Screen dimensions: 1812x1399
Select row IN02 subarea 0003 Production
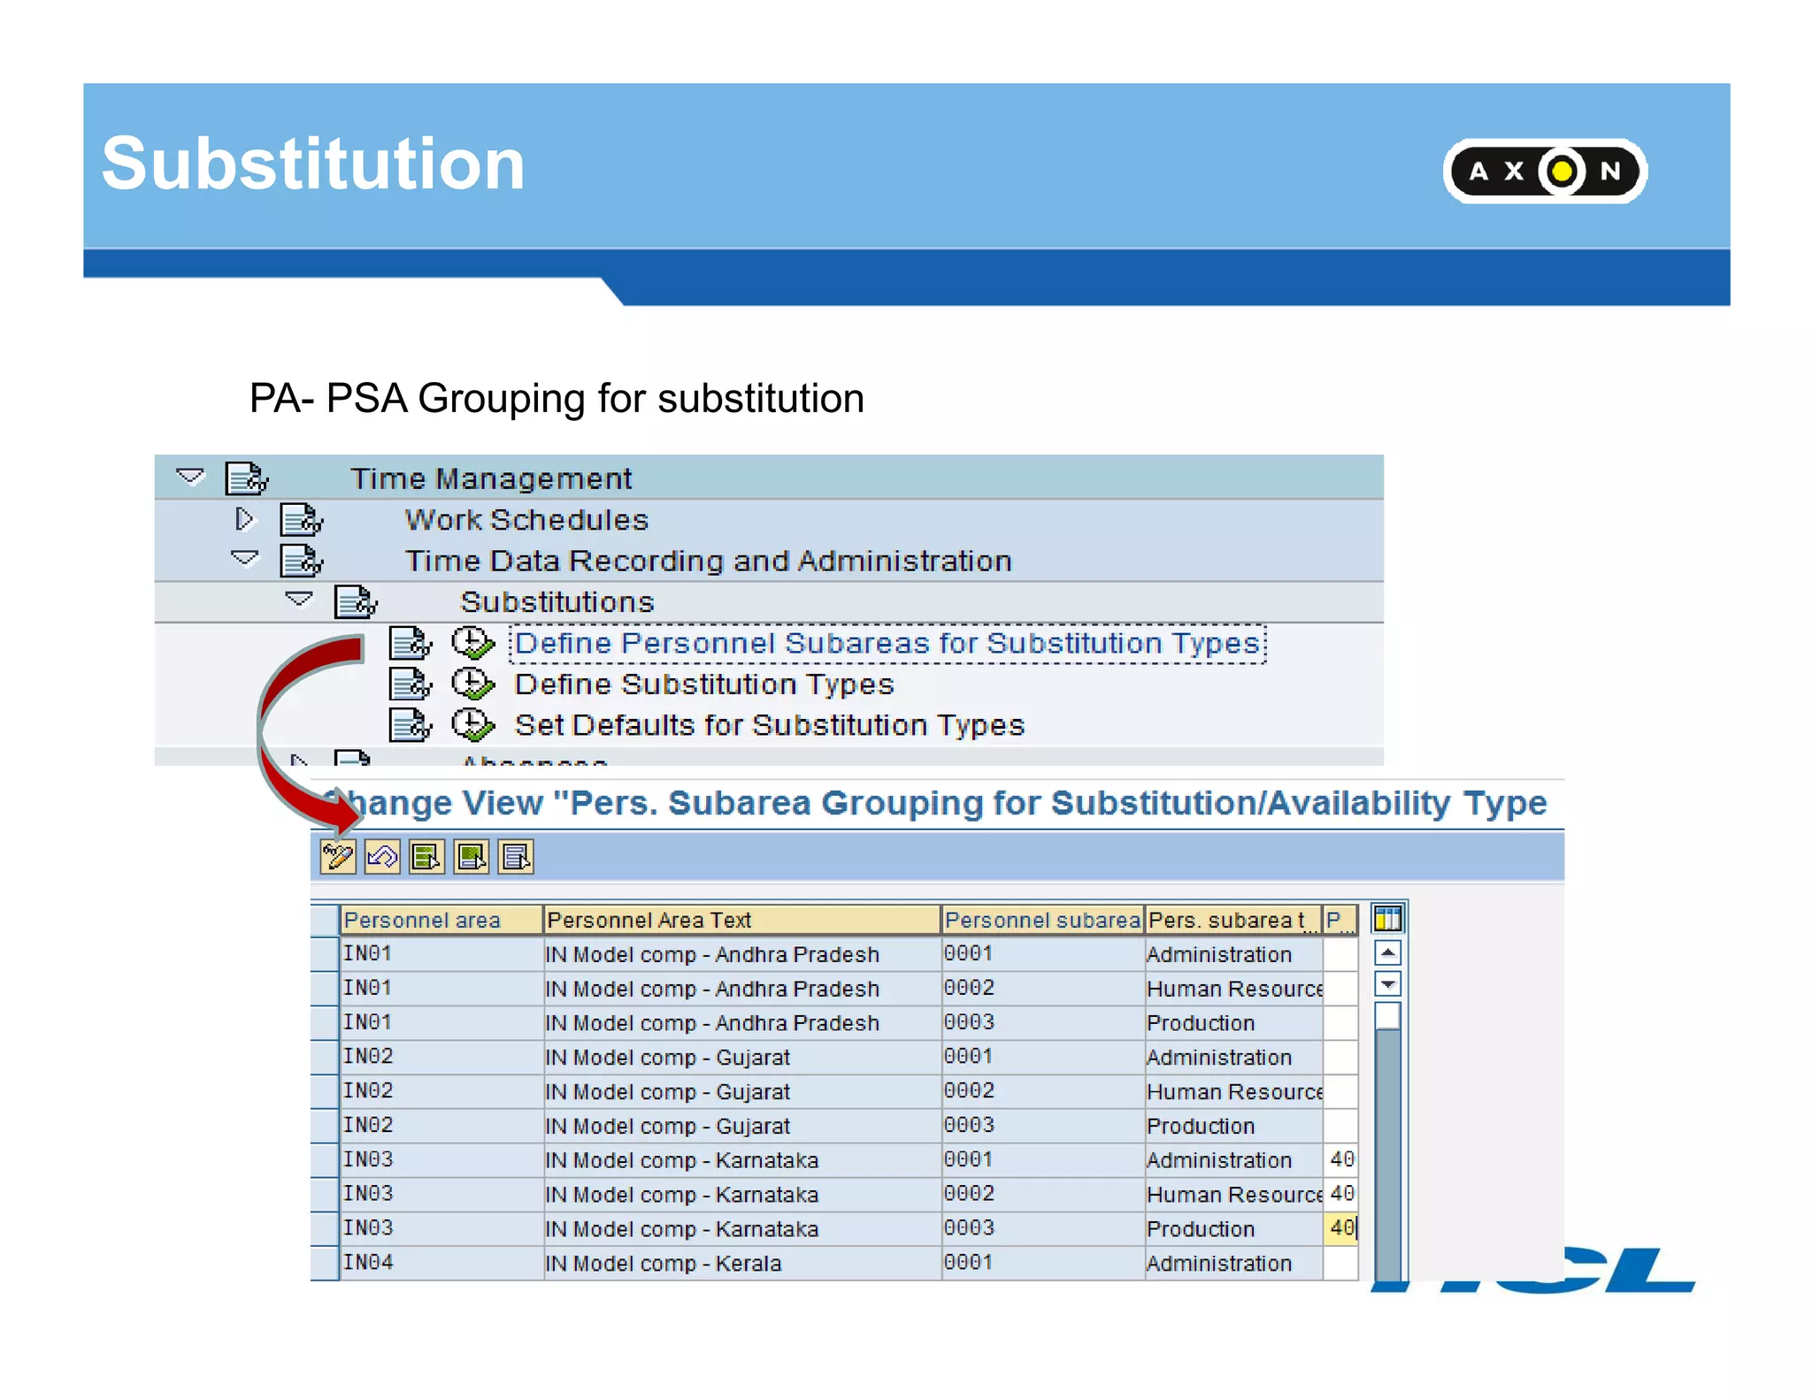[325, 1127]
